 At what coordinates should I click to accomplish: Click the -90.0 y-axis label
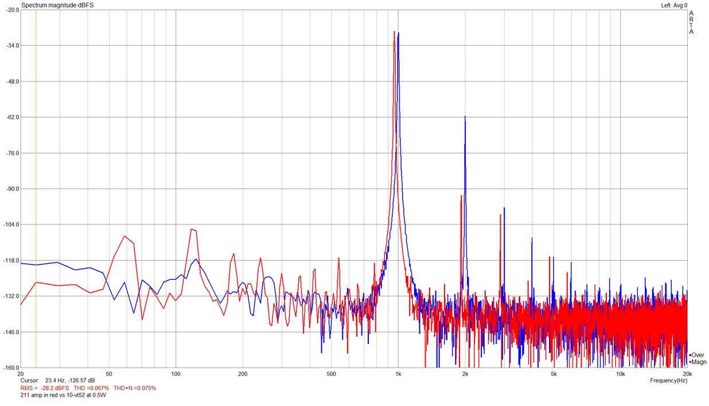click(12, 189)
